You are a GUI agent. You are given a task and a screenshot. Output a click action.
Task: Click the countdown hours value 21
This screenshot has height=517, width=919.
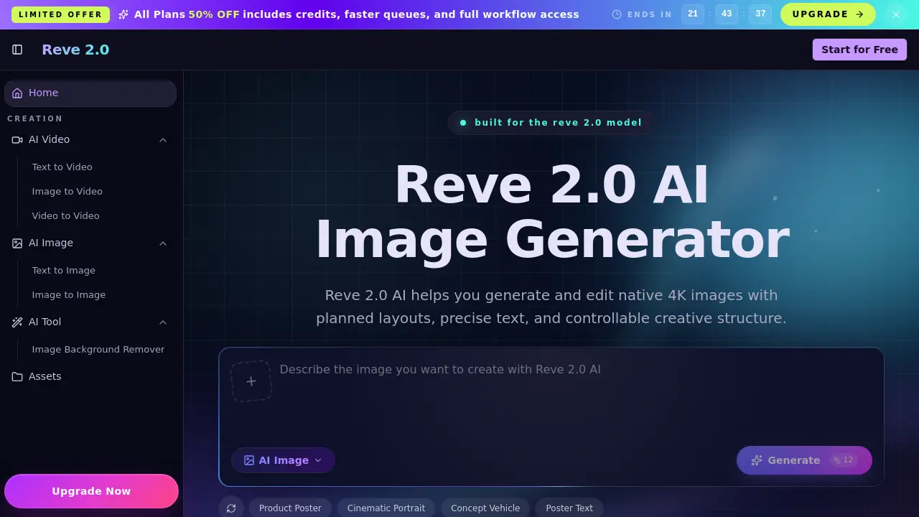pyautogui.click(x=693, y=14)
